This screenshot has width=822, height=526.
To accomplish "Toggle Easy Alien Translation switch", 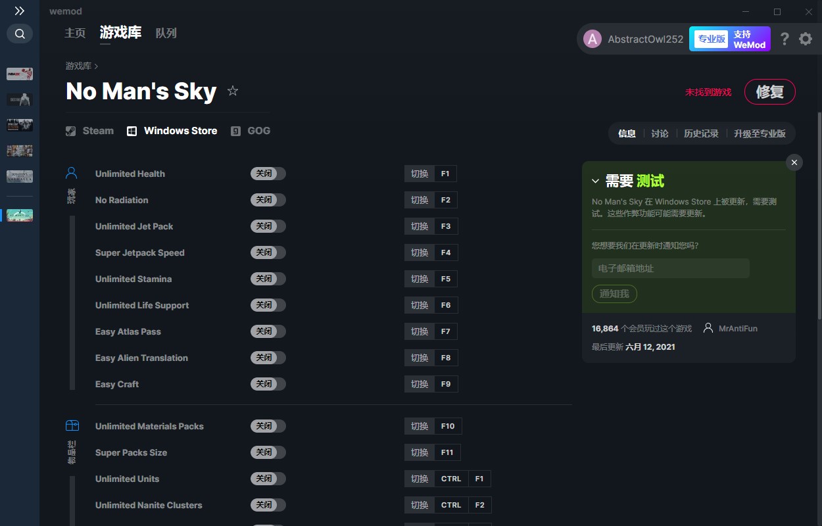I will point(268,358).
